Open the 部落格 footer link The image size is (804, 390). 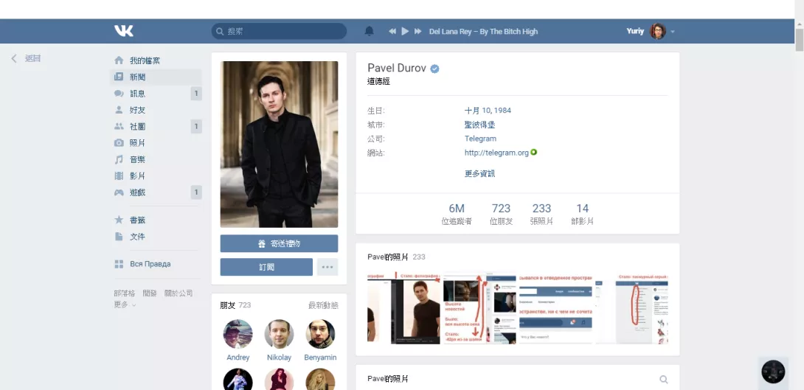tap(125, 293)
